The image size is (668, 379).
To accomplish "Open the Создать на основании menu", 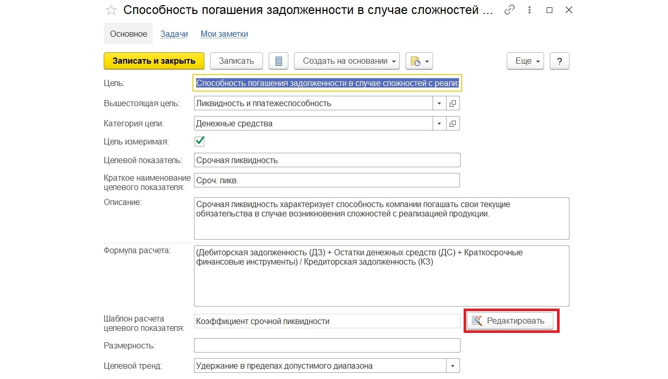I will coord(347,61).
